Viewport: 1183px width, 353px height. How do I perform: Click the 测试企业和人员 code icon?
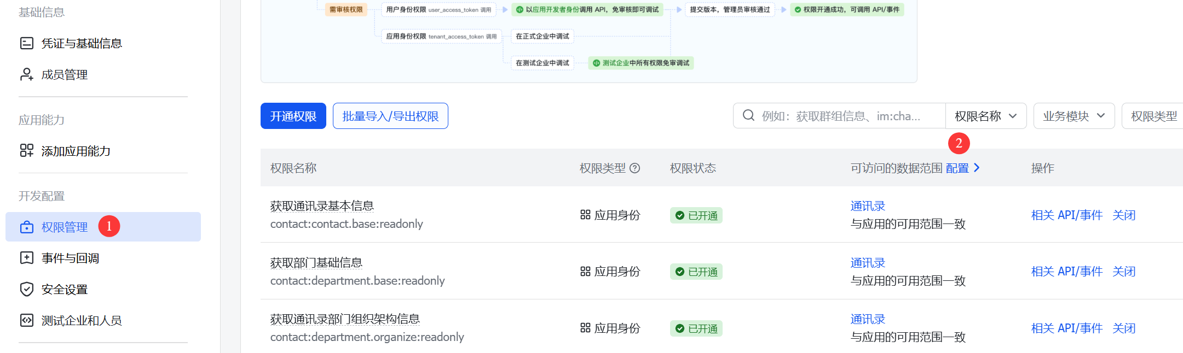click(x=26, y=320)
